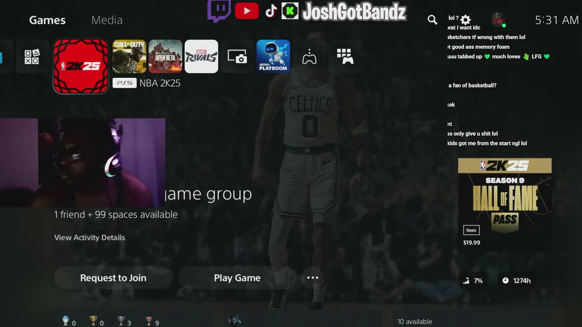
Task: Open the profile avatar in top bar
Action: click(498, 20)
